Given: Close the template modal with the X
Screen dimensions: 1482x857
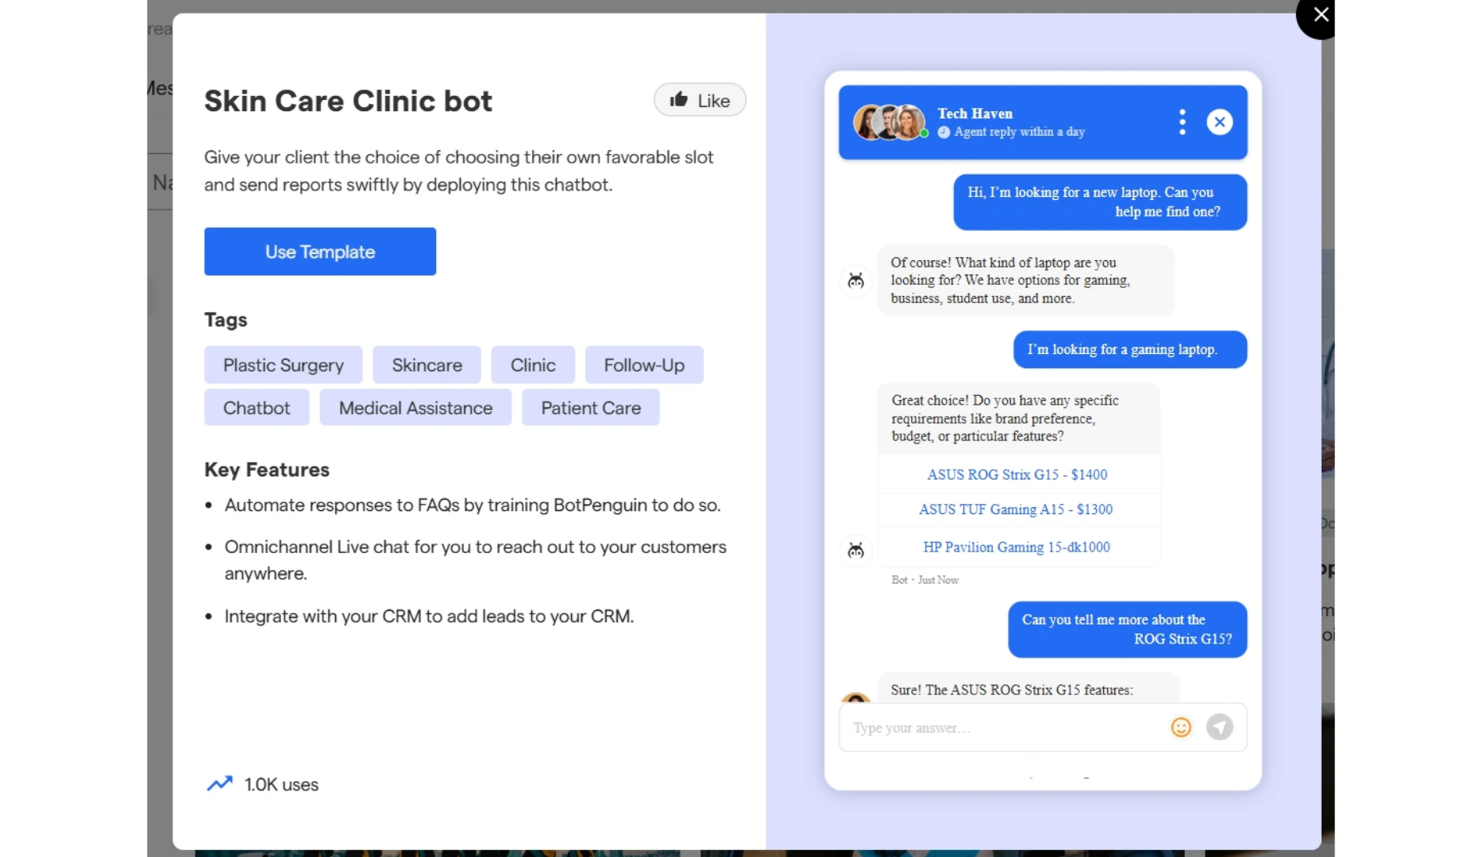Looking at the screenshot, I should pyautogui.click(x=1319, y=15).
